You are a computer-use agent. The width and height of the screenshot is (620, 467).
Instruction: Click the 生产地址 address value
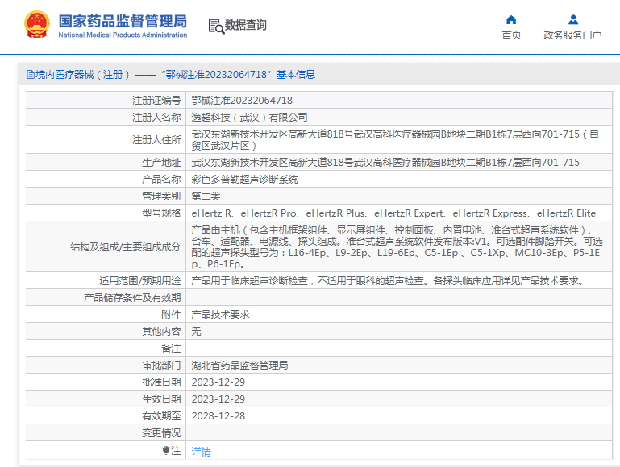[385, 163]
